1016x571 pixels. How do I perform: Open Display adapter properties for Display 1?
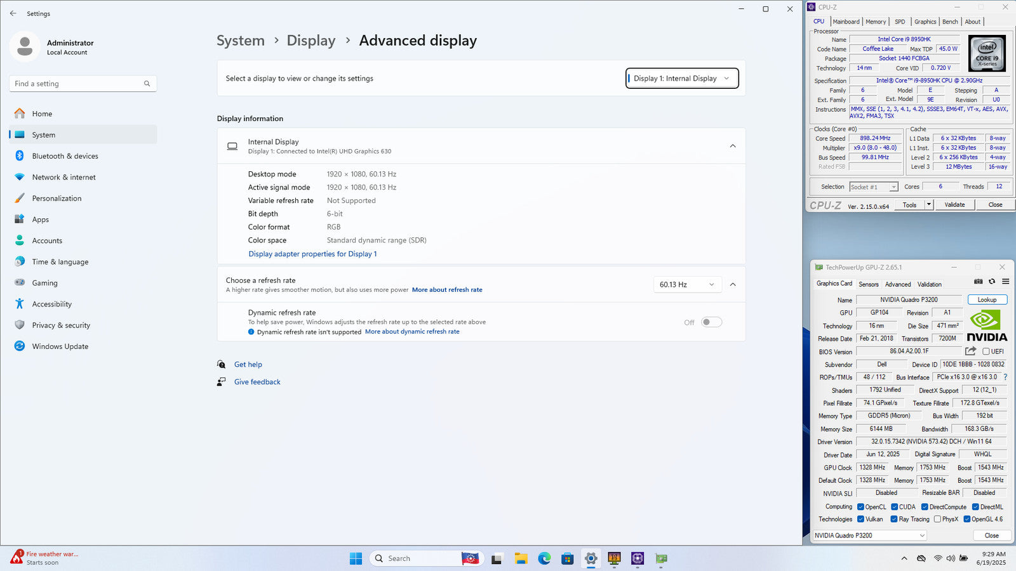tap(312, 254)
